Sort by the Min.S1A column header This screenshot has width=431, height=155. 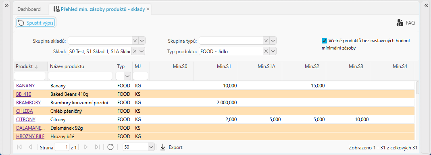point(260,66)
